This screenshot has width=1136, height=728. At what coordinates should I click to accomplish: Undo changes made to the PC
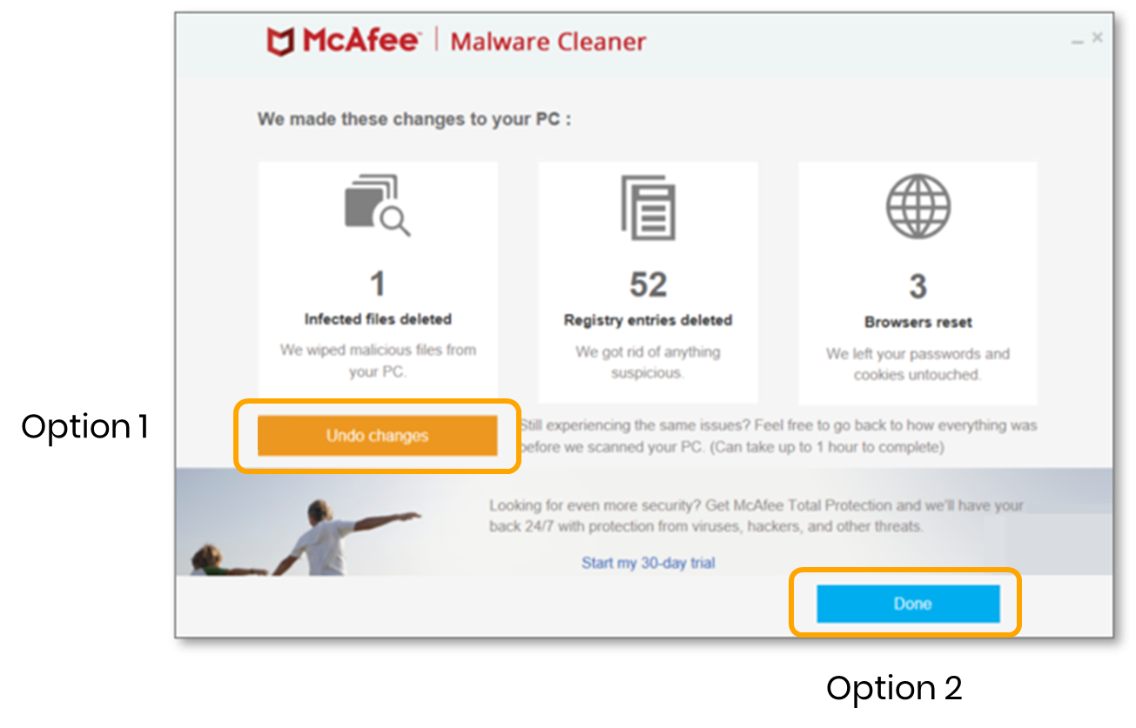[x=377, y=436]
